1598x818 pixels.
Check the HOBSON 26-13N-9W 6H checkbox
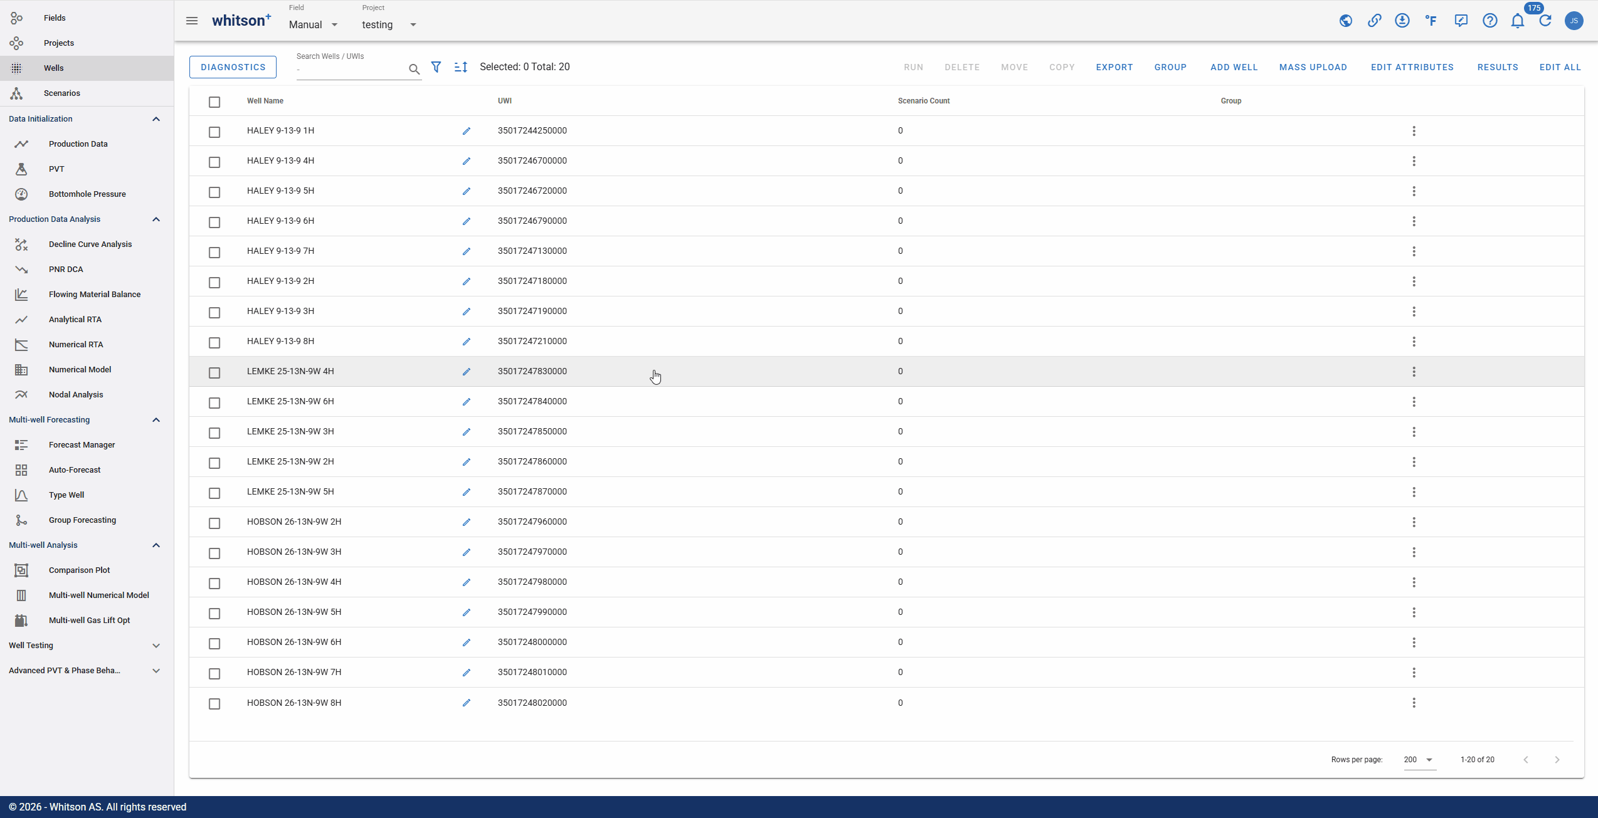[x=214, y=643]
